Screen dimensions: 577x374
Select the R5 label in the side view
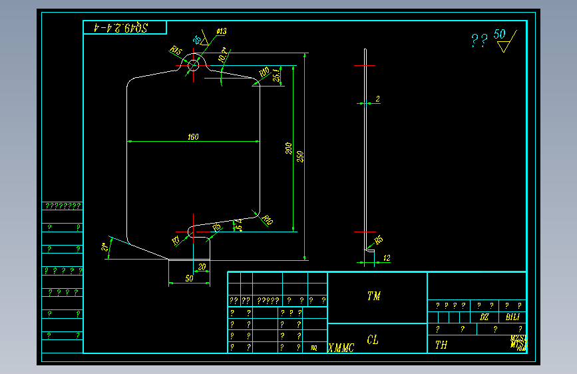(x=378, y=240)
